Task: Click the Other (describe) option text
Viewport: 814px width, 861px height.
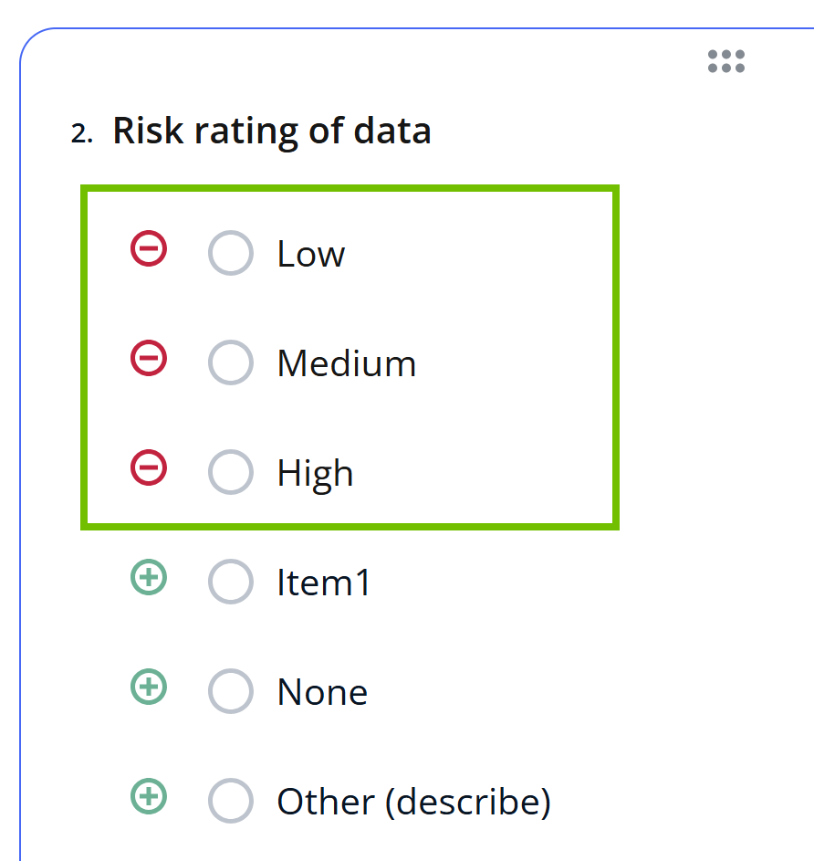Action: 413,801
